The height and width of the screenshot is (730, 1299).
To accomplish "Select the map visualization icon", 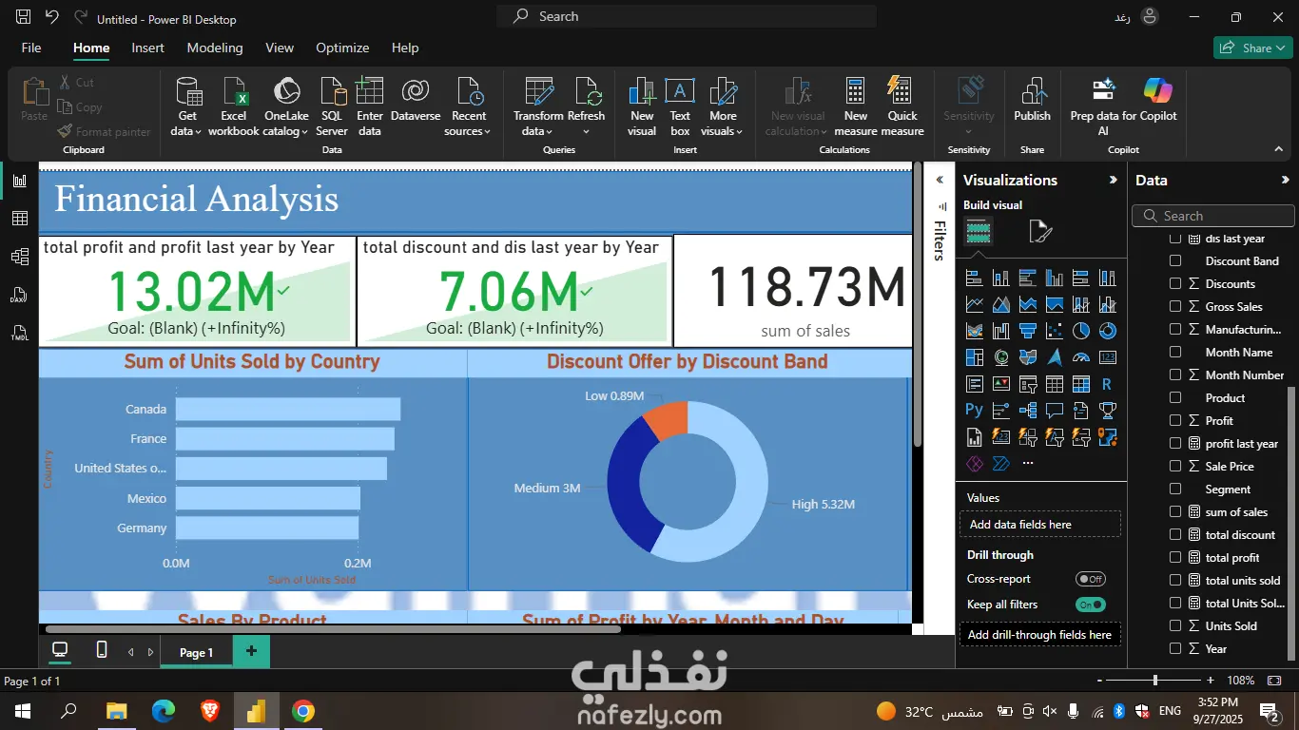I will (x=1000, y=356).
